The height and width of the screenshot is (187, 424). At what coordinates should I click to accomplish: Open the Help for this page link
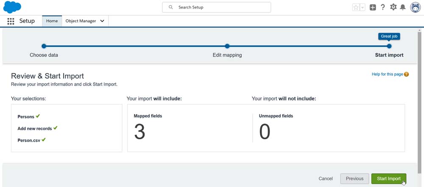pyautogui.click(x=387, y=74)
